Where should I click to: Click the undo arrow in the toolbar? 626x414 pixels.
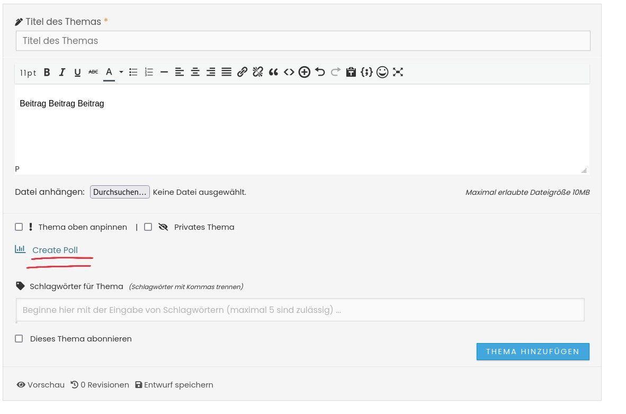pos(320,73)
